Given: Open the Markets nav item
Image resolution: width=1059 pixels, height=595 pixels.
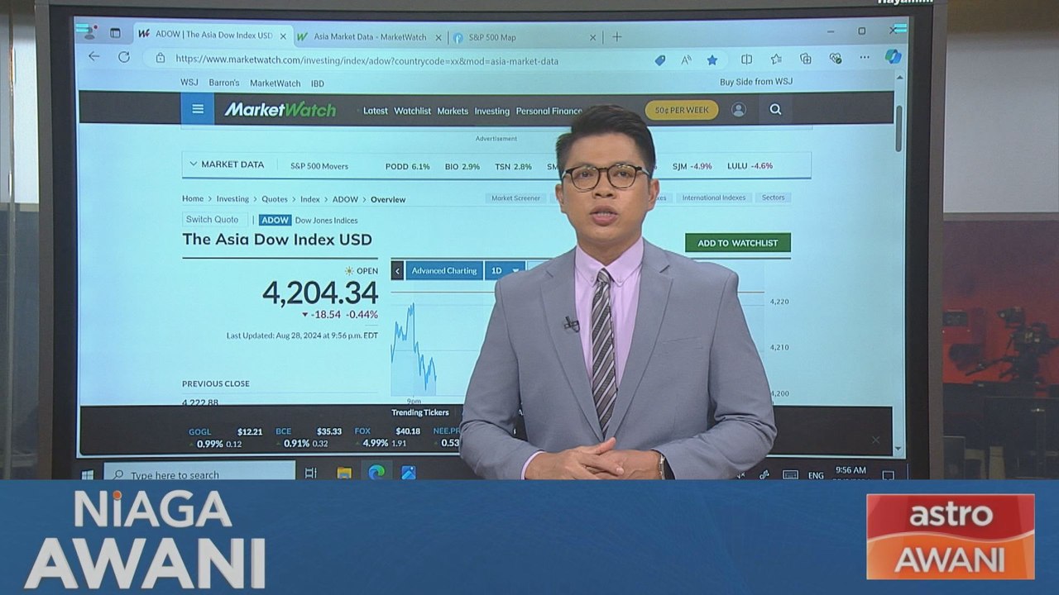Looking at the screenshot, I should click(453, 111).
